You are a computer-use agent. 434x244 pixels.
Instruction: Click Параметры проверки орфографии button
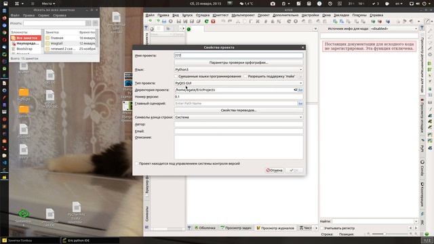coord(239,63)
